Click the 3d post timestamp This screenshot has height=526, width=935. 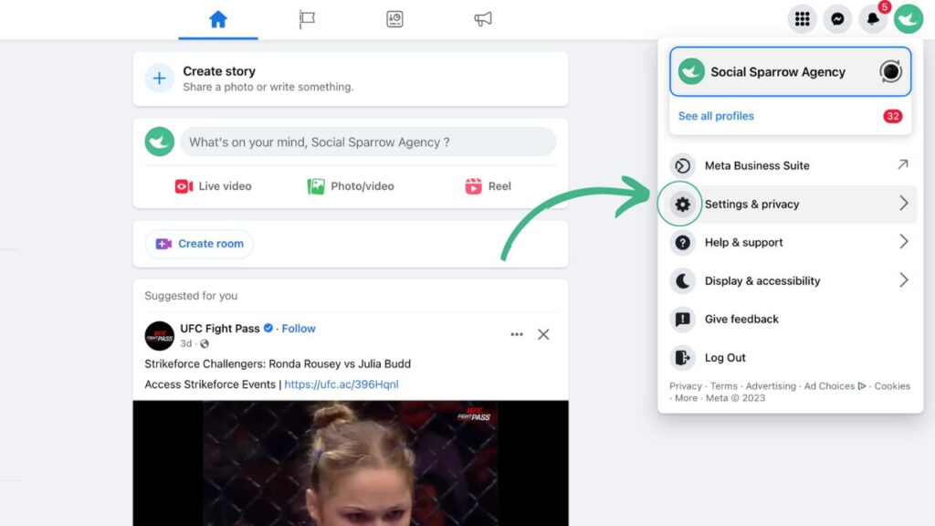pos(186,343)
